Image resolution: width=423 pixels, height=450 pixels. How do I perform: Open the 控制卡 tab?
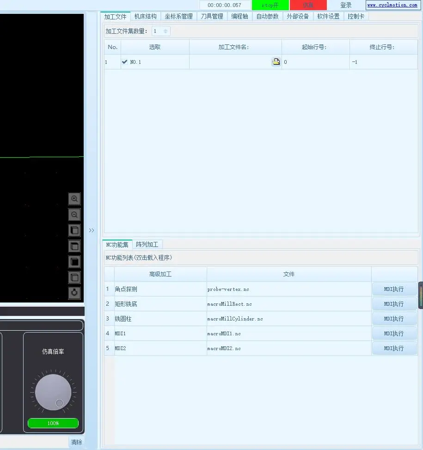(356, 16)
